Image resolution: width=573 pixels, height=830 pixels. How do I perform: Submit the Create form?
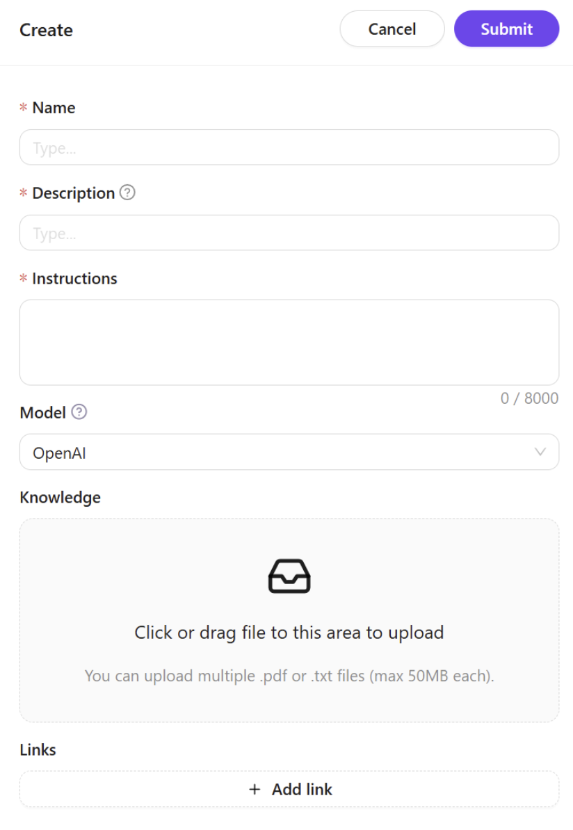tap(506, 29)
